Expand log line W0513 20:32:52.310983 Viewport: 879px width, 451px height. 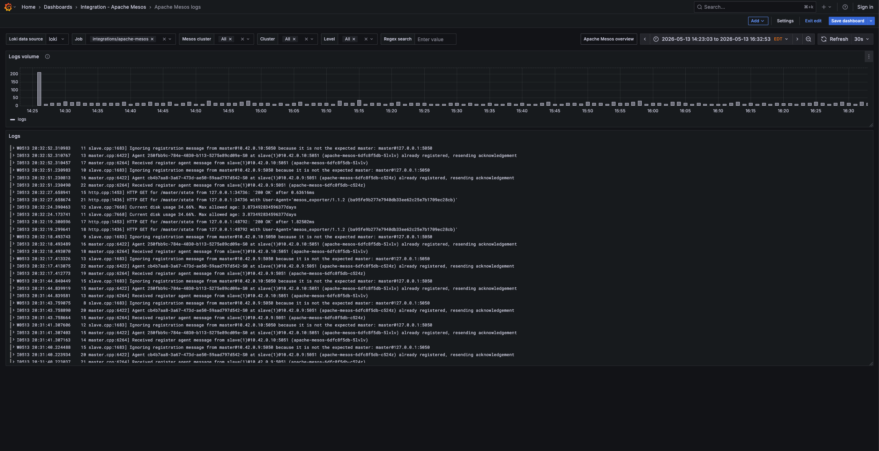coord(13,148)
